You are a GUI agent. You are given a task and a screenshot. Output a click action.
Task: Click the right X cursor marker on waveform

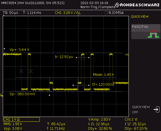[x=30, y=71]
